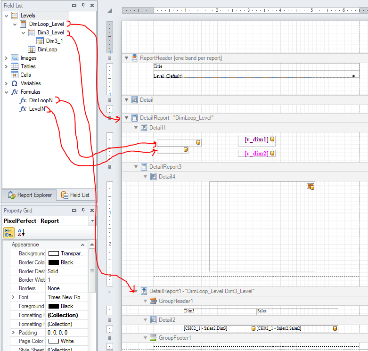
Task: Click the data binding tag on v_dim2
Action: [x=272, y=153]
